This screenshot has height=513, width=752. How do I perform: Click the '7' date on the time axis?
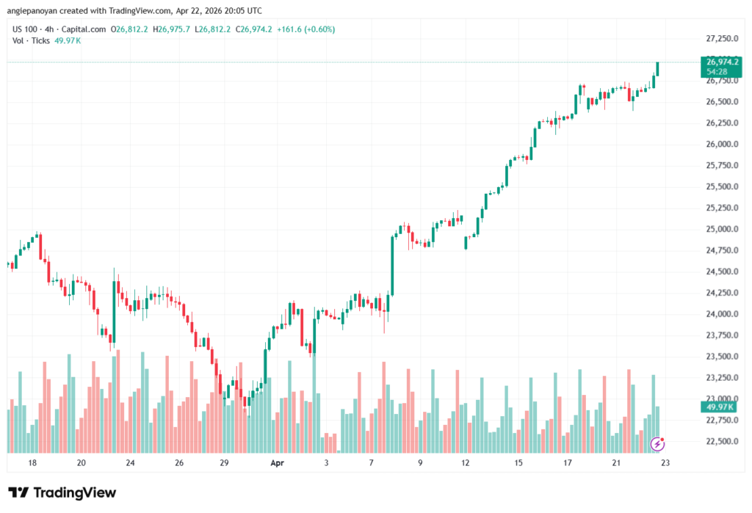(373, 463)
